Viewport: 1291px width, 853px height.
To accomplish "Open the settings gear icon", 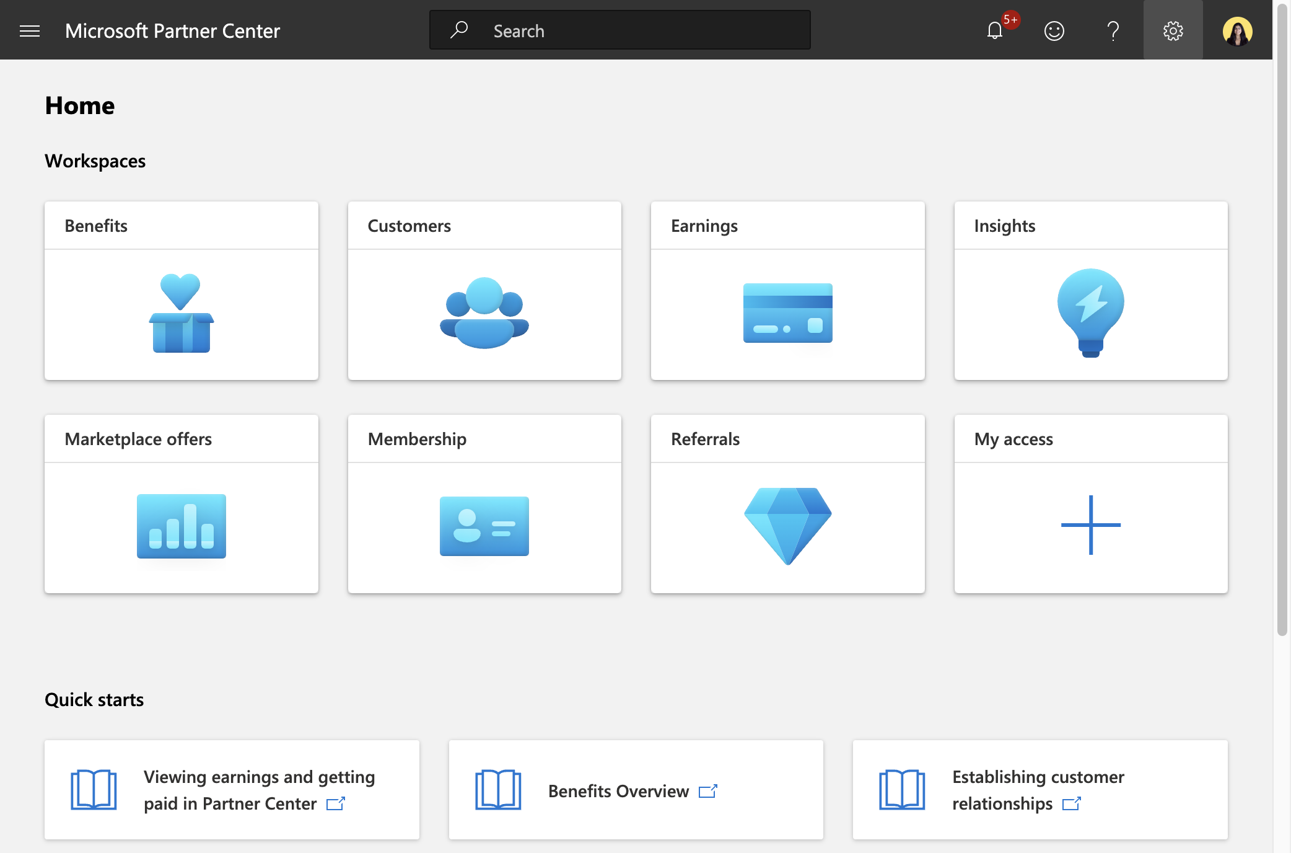I will [1173, 30].
